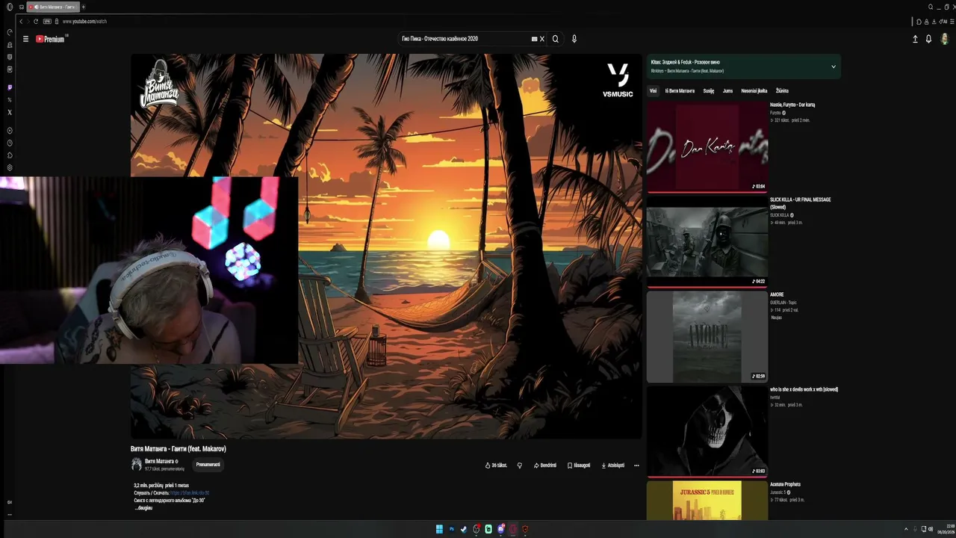Select the Susiję filter chip
The width and height of the screenshot is (956, 538).
[709, 91]
